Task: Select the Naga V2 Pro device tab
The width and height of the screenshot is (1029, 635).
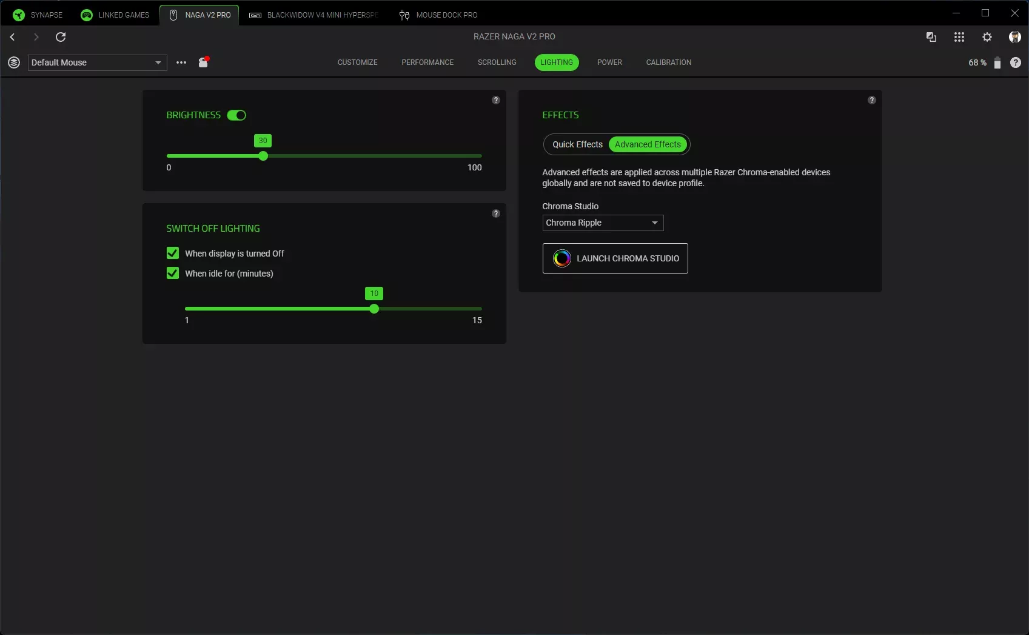Action: [x=199, y=15]
